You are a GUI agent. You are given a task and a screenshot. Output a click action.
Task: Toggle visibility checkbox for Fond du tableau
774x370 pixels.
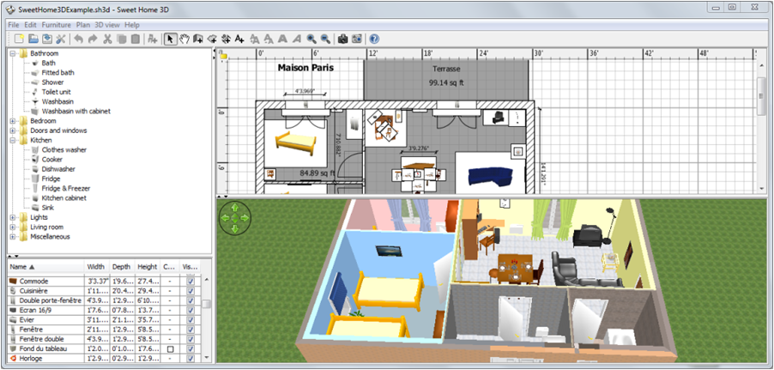(191, 349)
